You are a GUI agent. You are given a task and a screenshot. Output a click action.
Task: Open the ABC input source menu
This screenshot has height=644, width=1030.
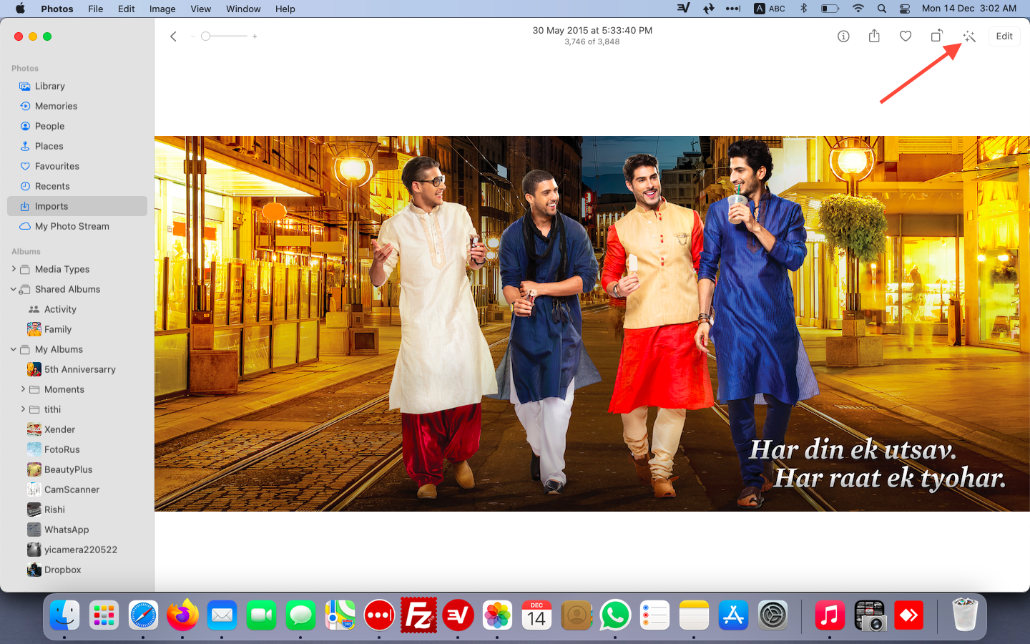[770, 9]
